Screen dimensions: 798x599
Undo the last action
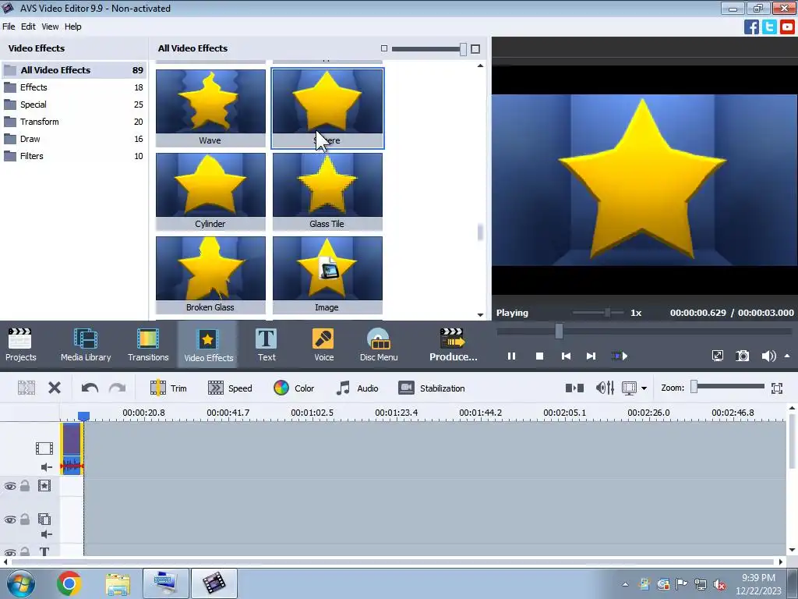pyautogui.click(x=90, y=388)
